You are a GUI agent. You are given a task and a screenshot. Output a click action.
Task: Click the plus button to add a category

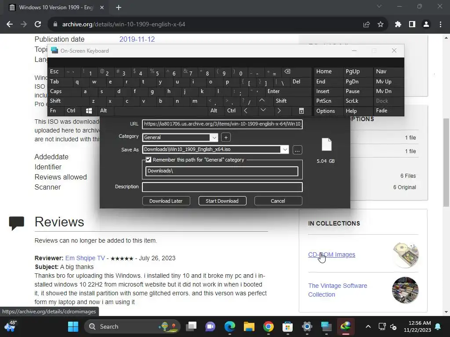click(226, 137)
